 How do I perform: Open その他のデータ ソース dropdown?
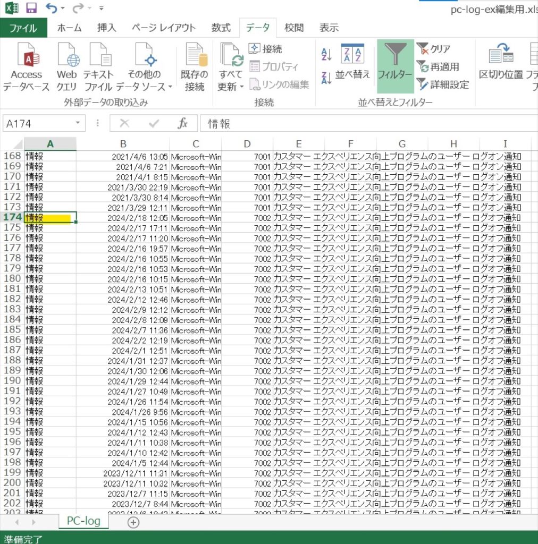pos(144,67)
